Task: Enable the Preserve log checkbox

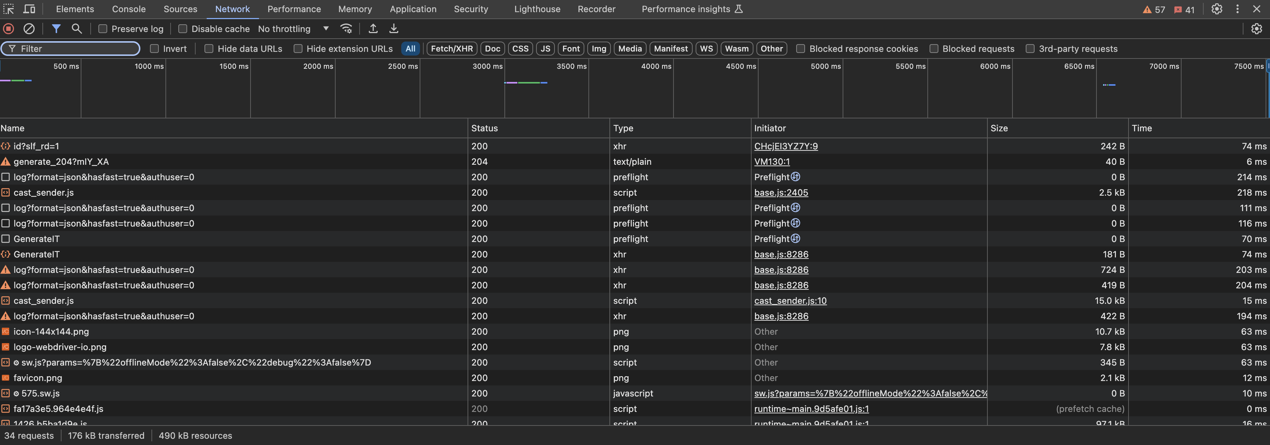Action: 102,29
